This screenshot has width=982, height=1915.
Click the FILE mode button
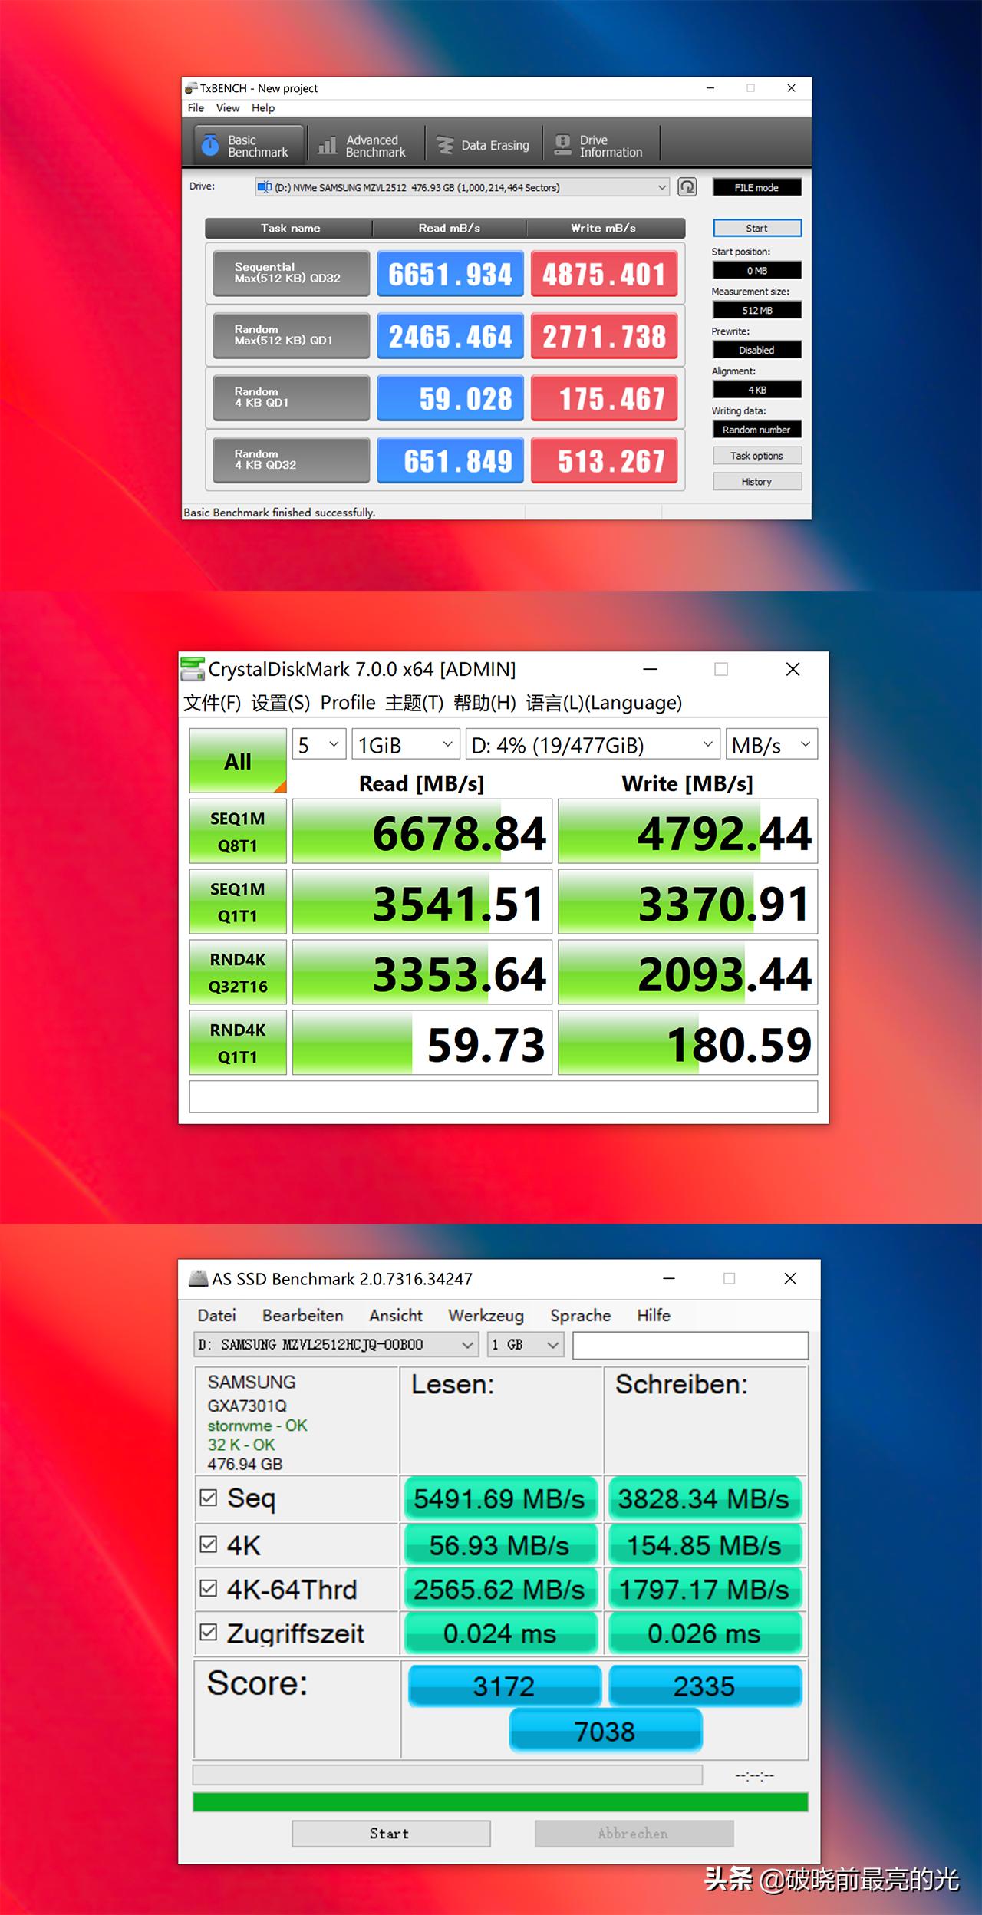757,187
